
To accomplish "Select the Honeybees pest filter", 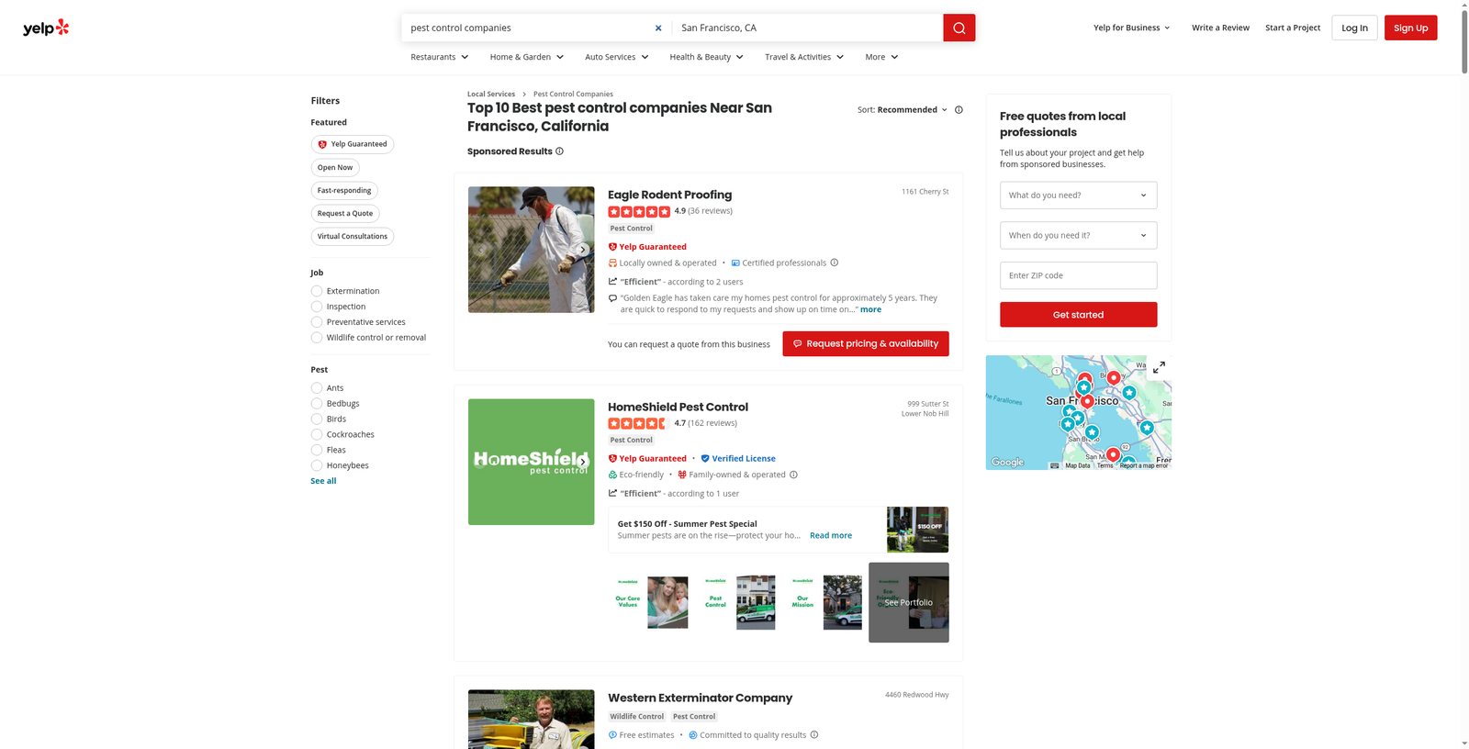I will click(317, 465).
